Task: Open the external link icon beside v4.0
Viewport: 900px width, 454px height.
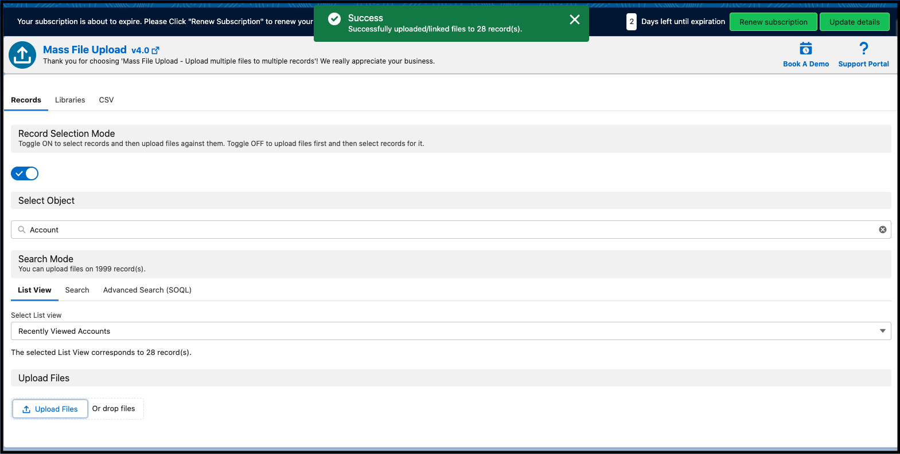Action: 155,50
